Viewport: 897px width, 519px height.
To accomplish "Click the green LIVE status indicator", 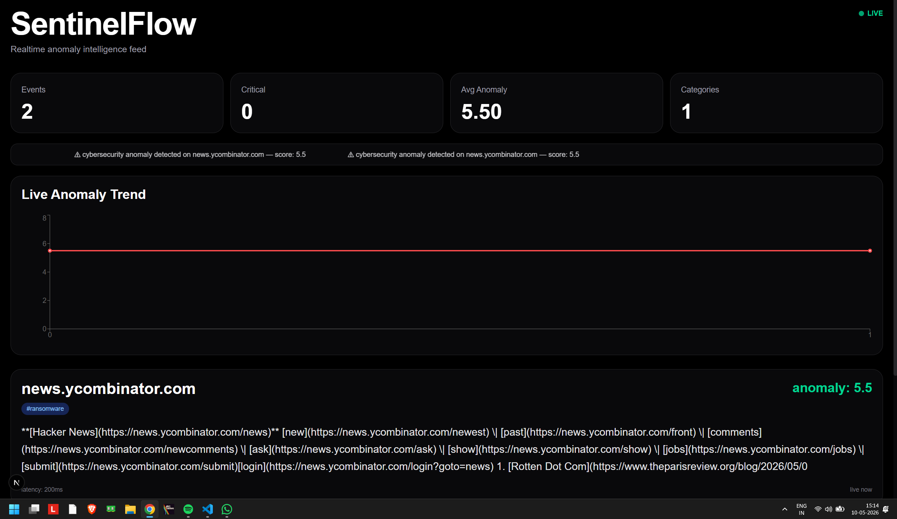I will click(871, 14).
